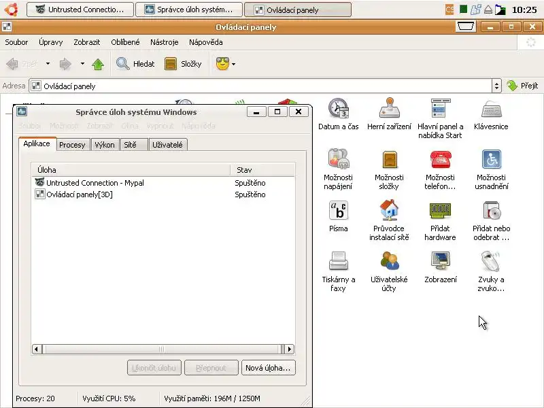Click the smiley views toolbar icon
This screenshot has height=408, width=544.
click(222, 63)
